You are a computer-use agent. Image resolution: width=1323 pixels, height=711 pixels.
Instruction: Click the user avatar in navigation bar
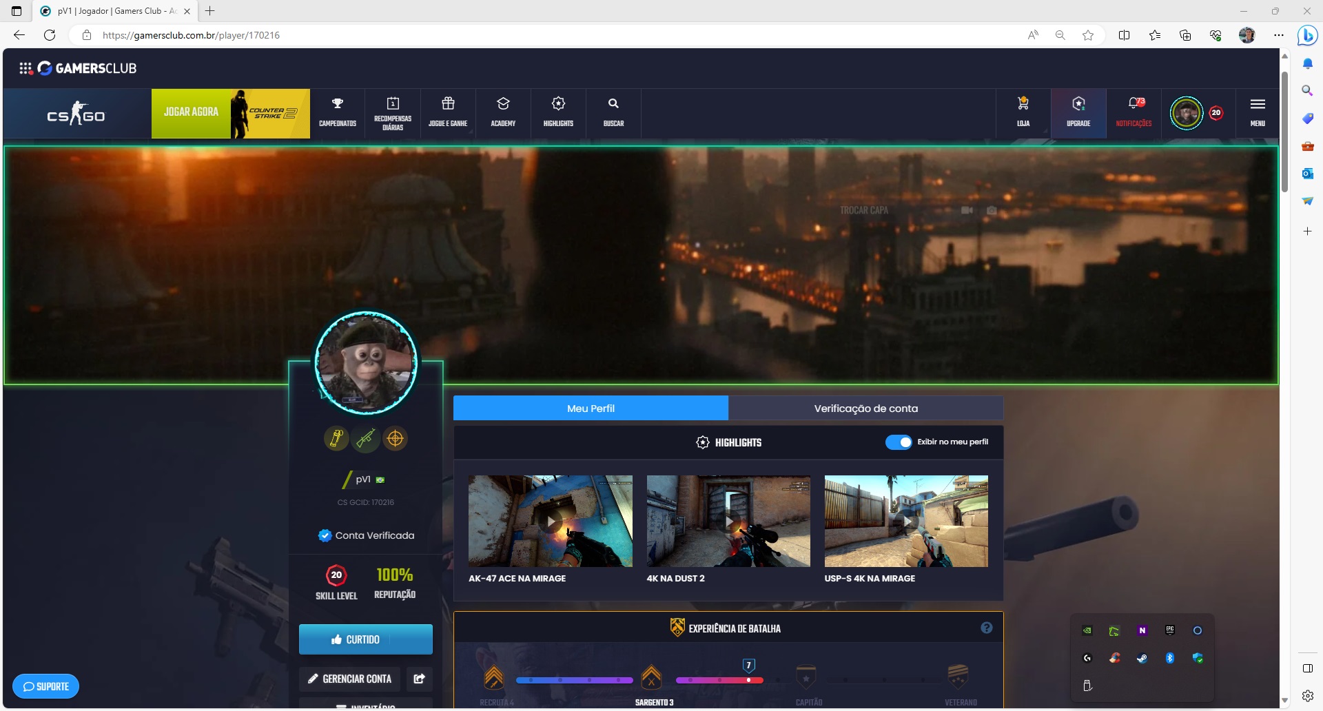(1187, 113)
